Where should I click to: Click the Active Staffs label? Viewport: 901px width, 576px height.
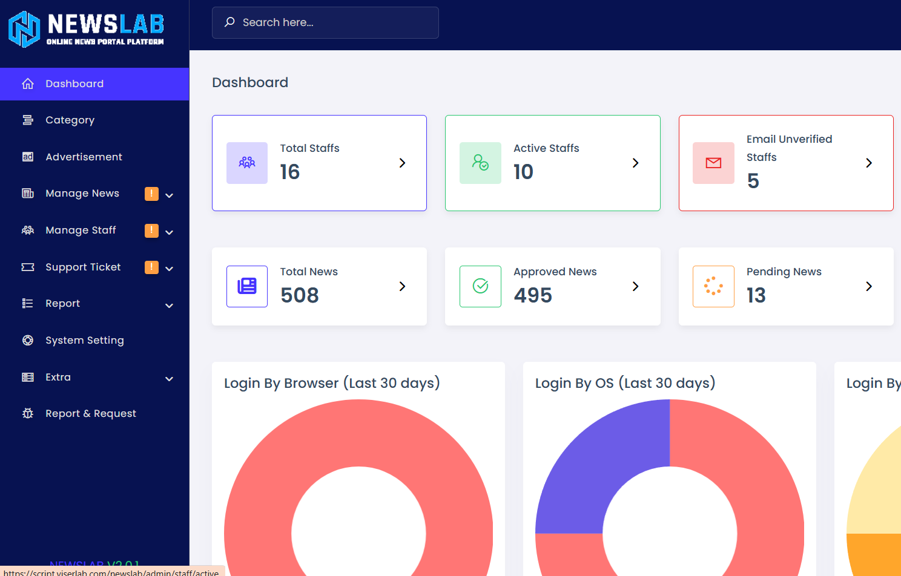[x=546, y=148]
